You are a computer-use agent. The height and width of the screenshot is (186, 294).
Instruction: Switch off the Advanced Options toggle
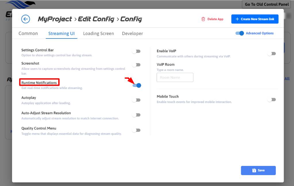(240, 33)
